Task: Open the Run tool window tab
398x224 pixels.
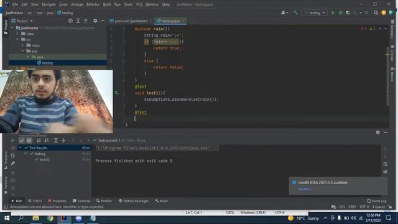Action: click(x=17, y=201)
